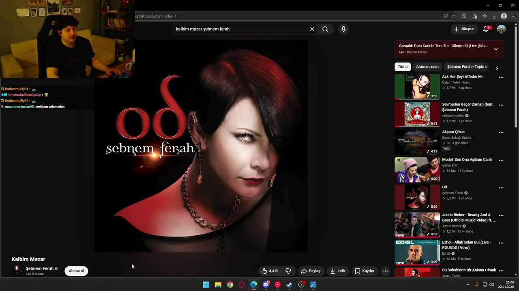Open the Şebnem Ferah channel avatar

[x=17, y=271]
